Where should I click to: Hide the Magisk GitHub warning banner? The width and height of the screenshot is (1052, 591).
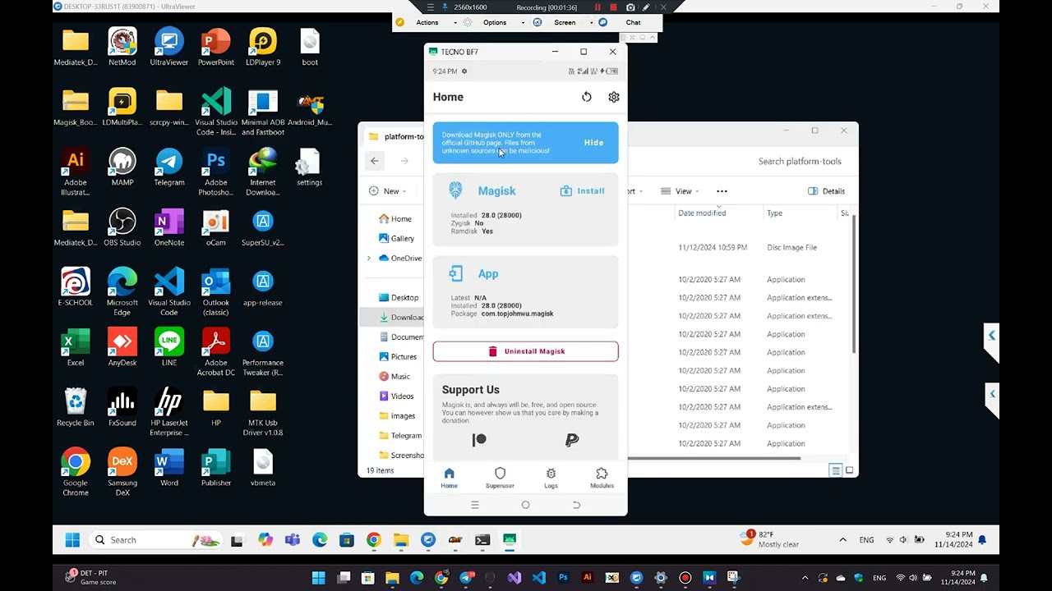594,143
